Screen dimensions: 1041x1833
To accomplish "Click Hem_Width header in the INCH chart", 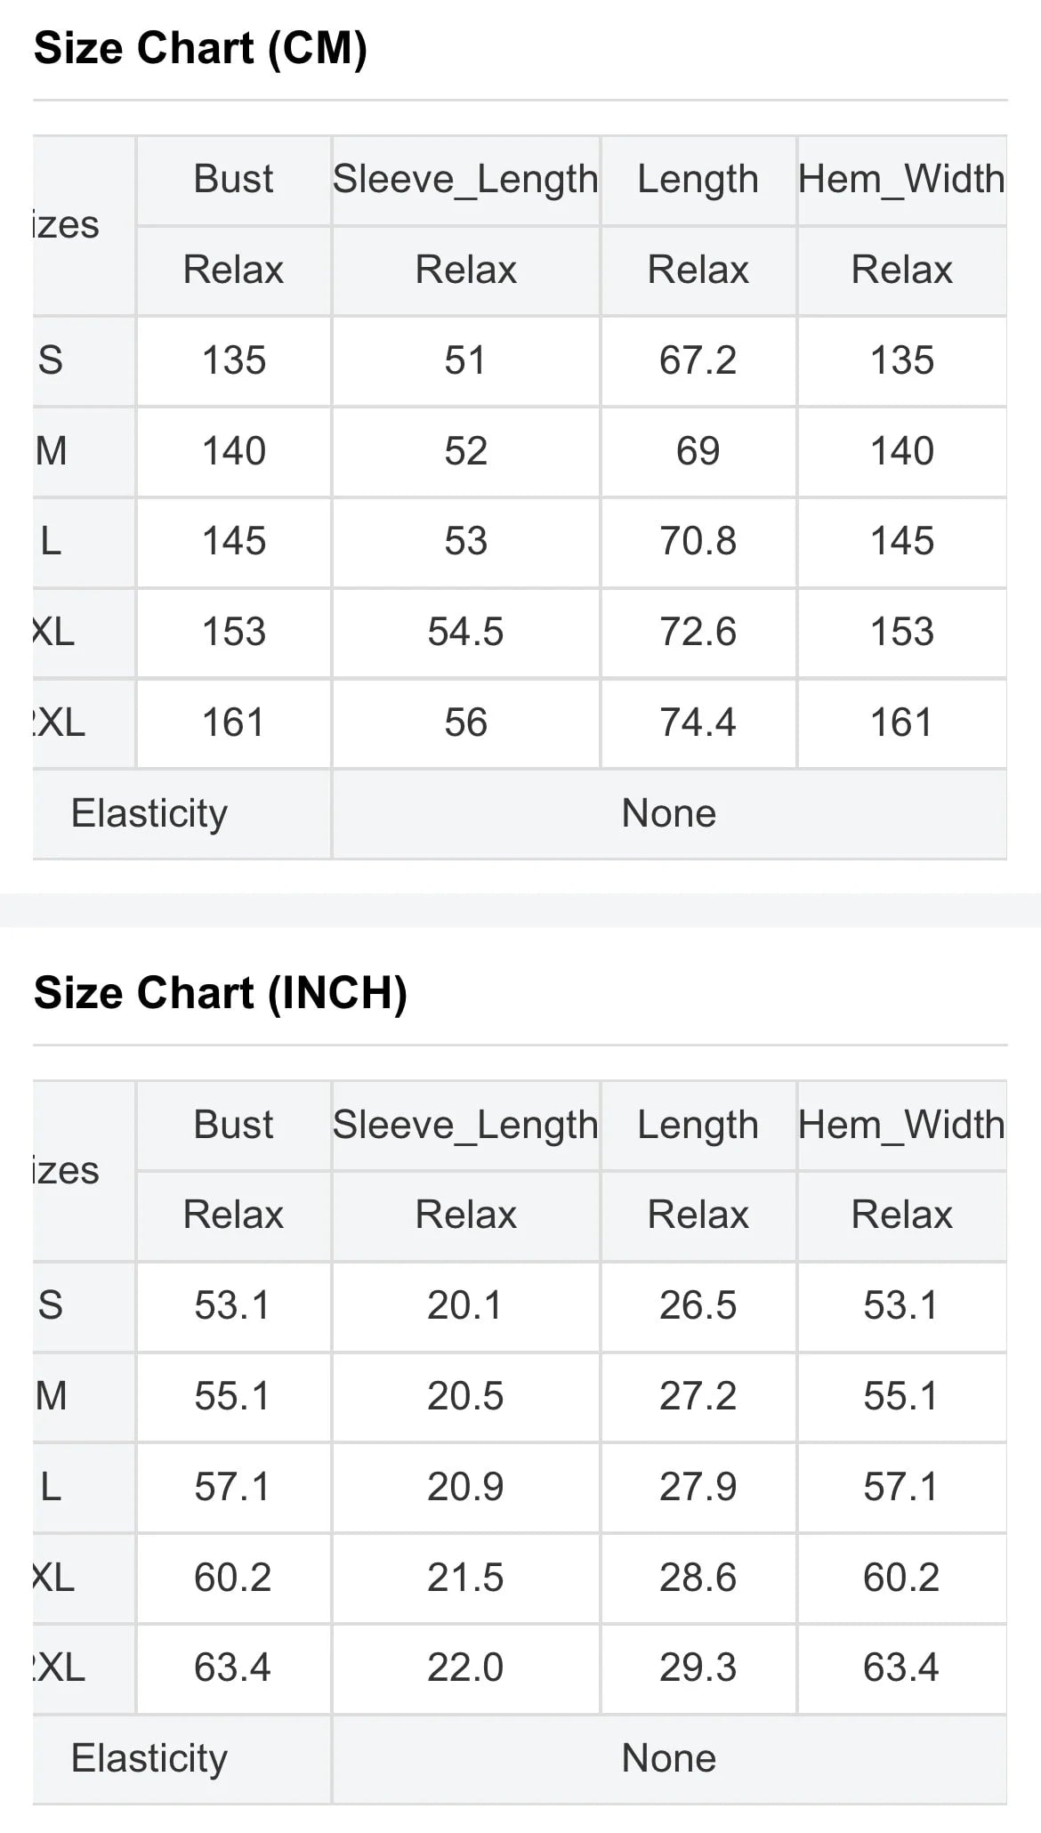I will pos(901,1125).
